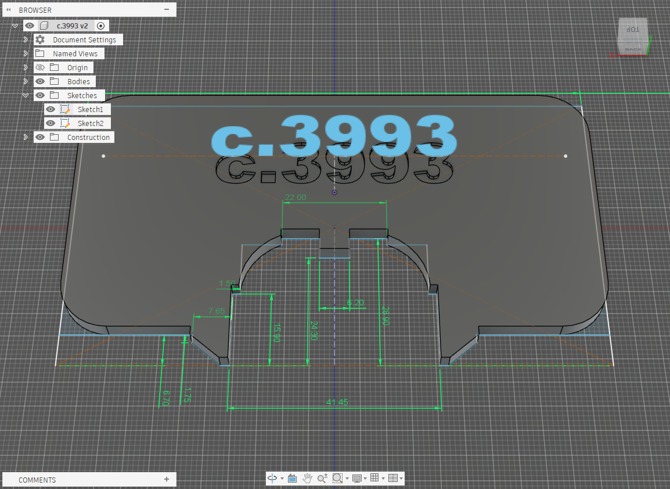Select the Zoom magnifier tool
Image resolution: width=670 pixels, height=489 pixels.
(x=322, y=478)
